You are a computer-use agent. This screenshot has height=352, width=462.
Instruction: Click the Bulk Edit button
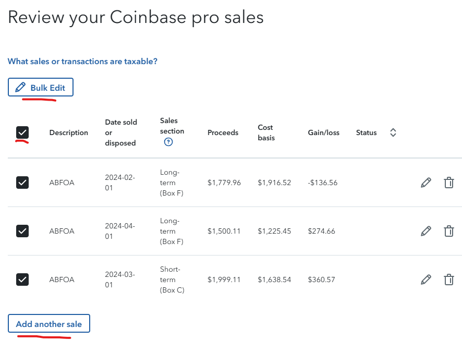pyautogui.click(x=41, y=87)
